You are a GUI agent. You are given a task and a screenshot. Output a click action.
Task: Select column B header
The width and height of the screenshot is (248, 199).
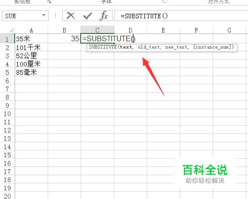[64, 30]
